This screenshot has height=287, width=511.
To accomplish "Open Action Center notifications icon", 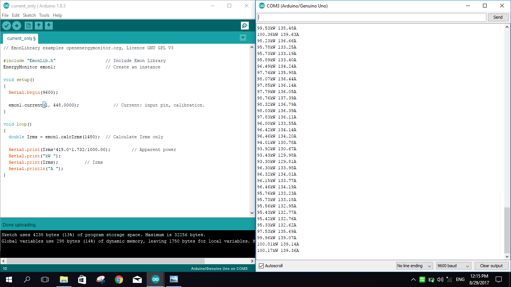I will 499,279.
